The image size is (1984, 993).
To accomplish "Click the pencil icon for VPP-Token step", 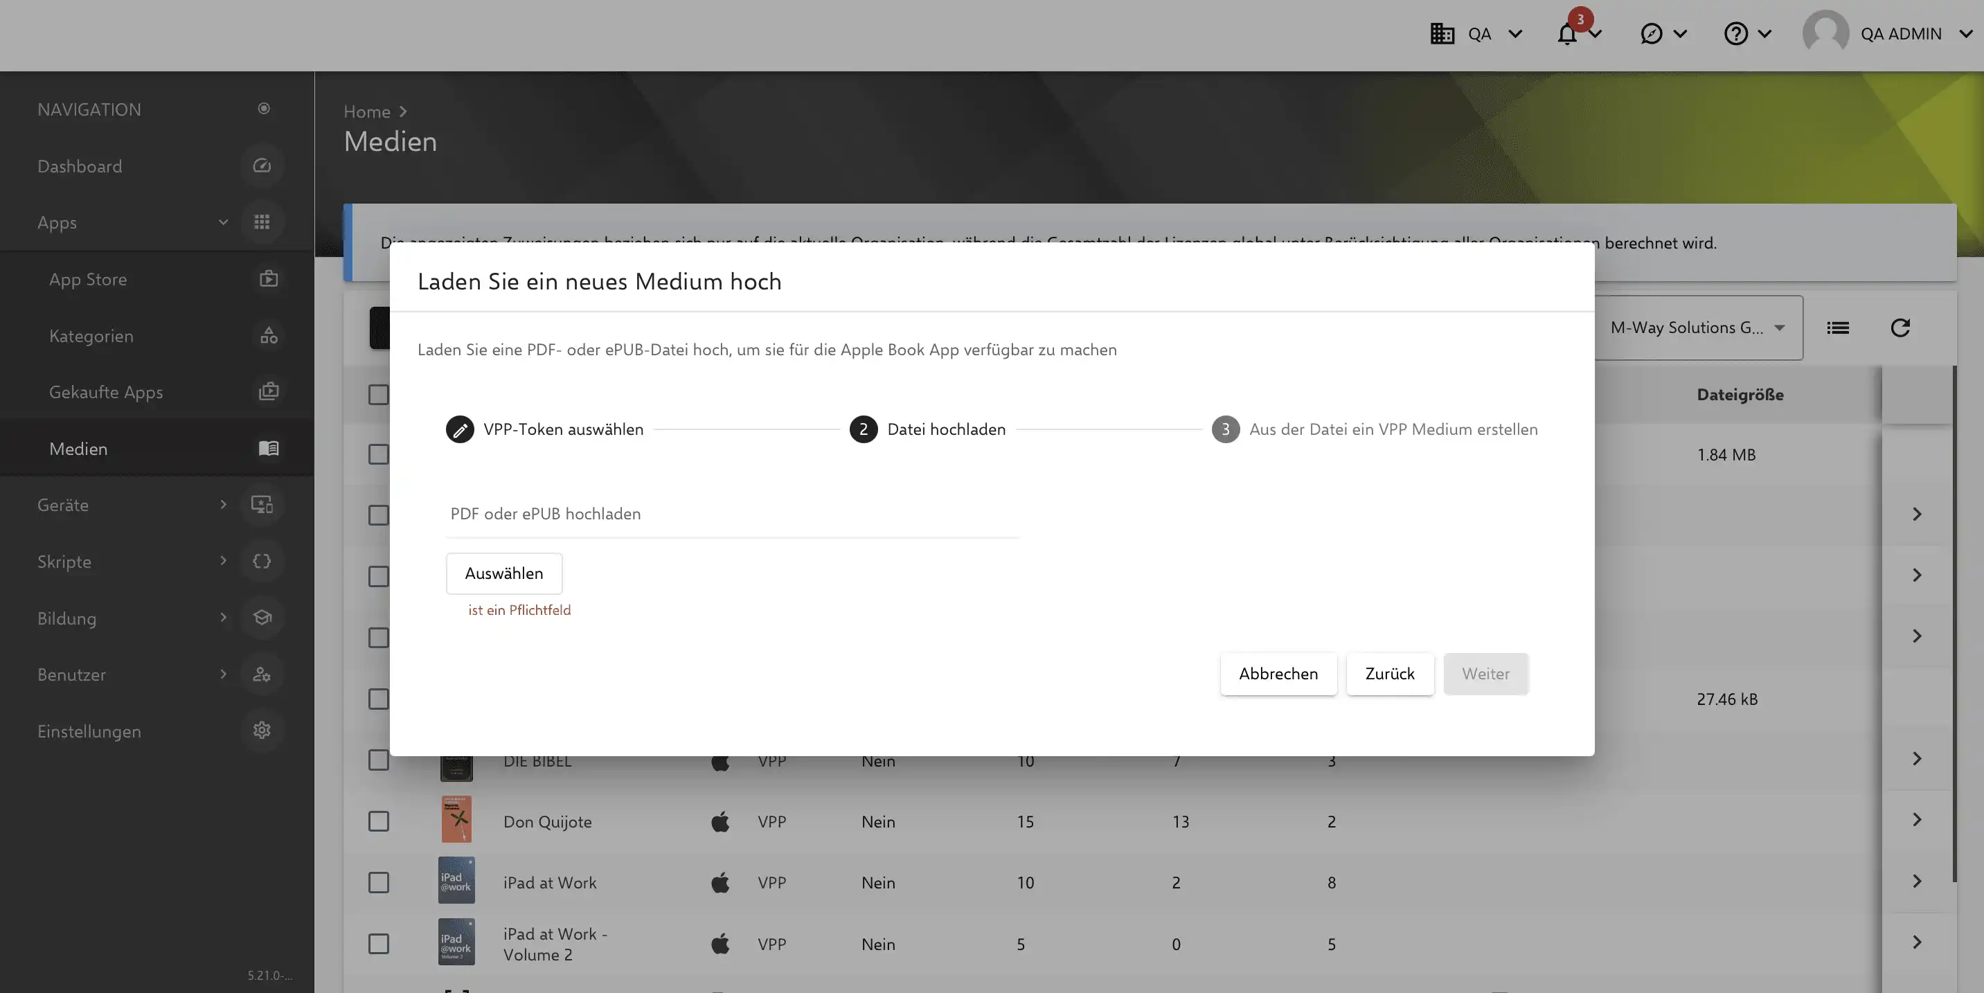I will pos(460,429).
